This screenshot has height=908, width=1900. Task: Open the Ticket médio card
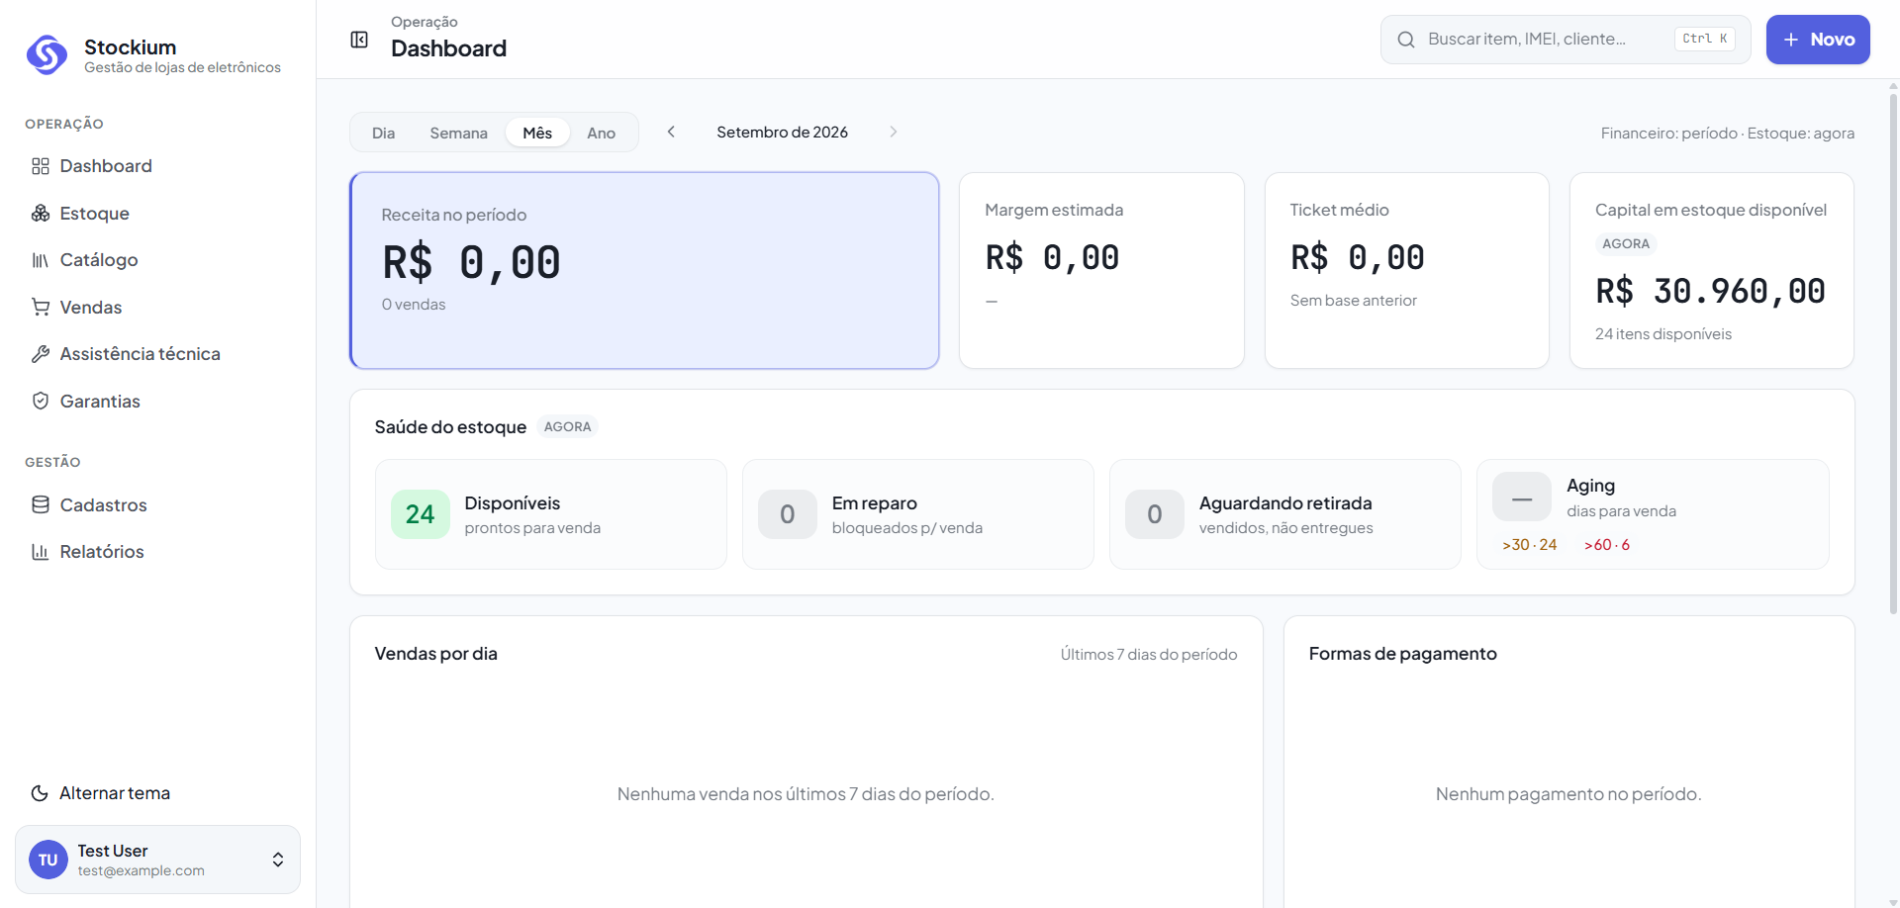1406,271
